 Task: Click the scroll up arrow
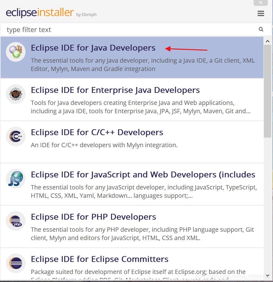tap(267, 41)
